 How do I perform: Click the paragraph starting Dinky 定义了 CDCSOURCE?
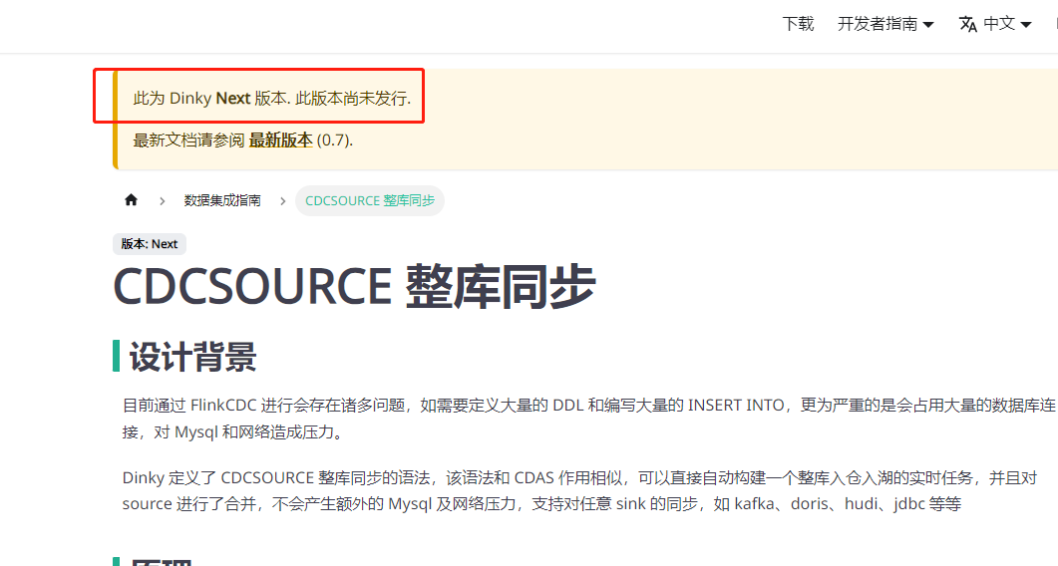pos(579,490)
